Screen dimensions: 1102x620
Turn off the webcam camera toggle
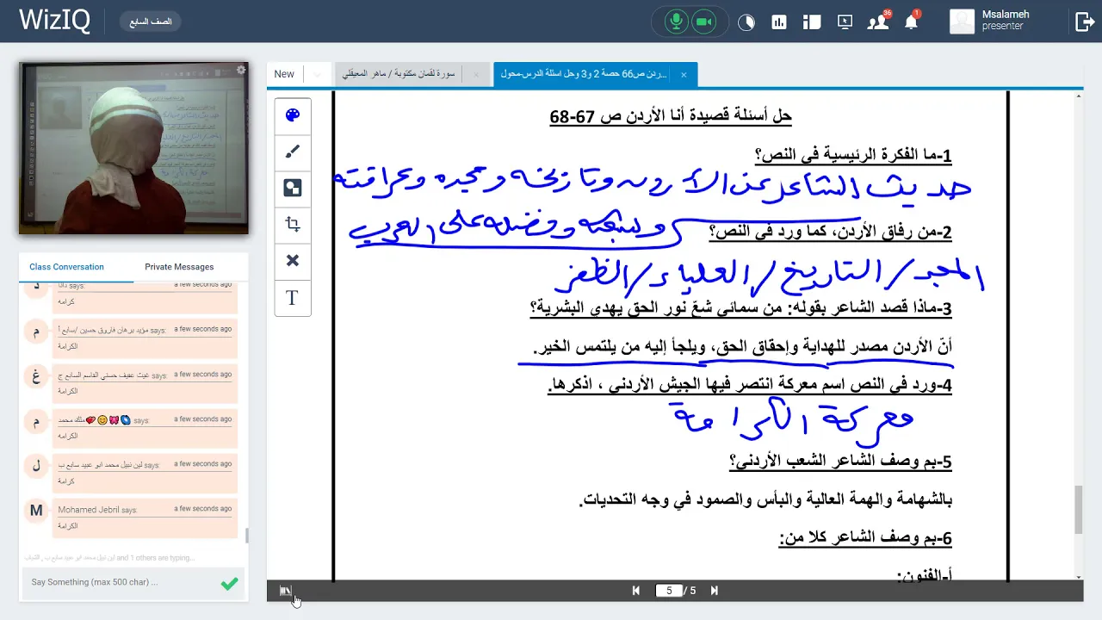coord(704,22)
